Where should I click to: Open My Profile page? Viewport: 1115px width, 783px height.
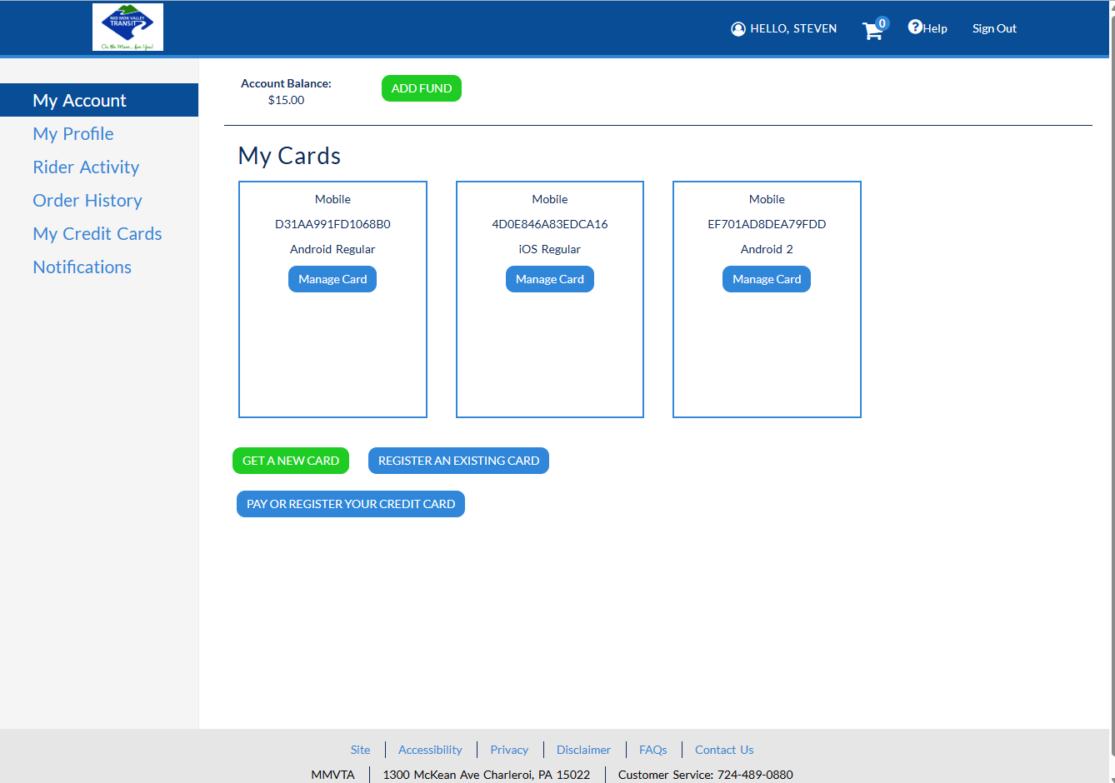(x=73, y=134)
